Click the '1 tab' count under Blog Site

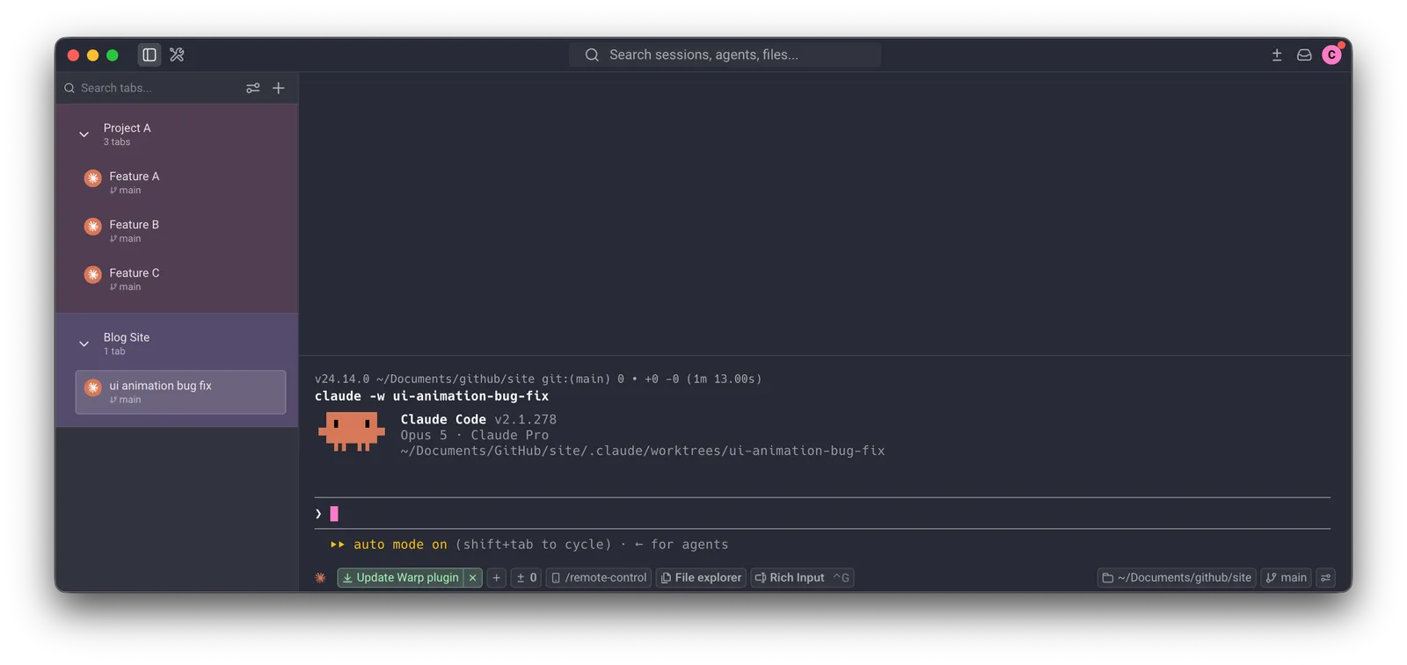point(114,351)
